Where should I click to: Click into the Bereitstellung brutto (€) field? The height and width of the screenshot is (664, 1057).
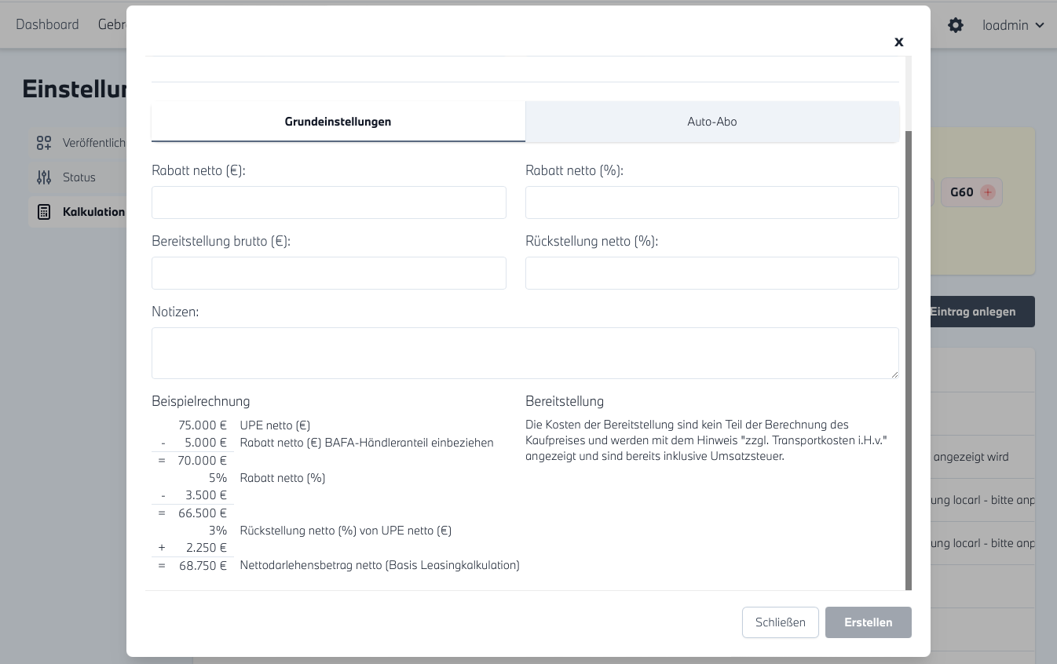coord(328,273)
